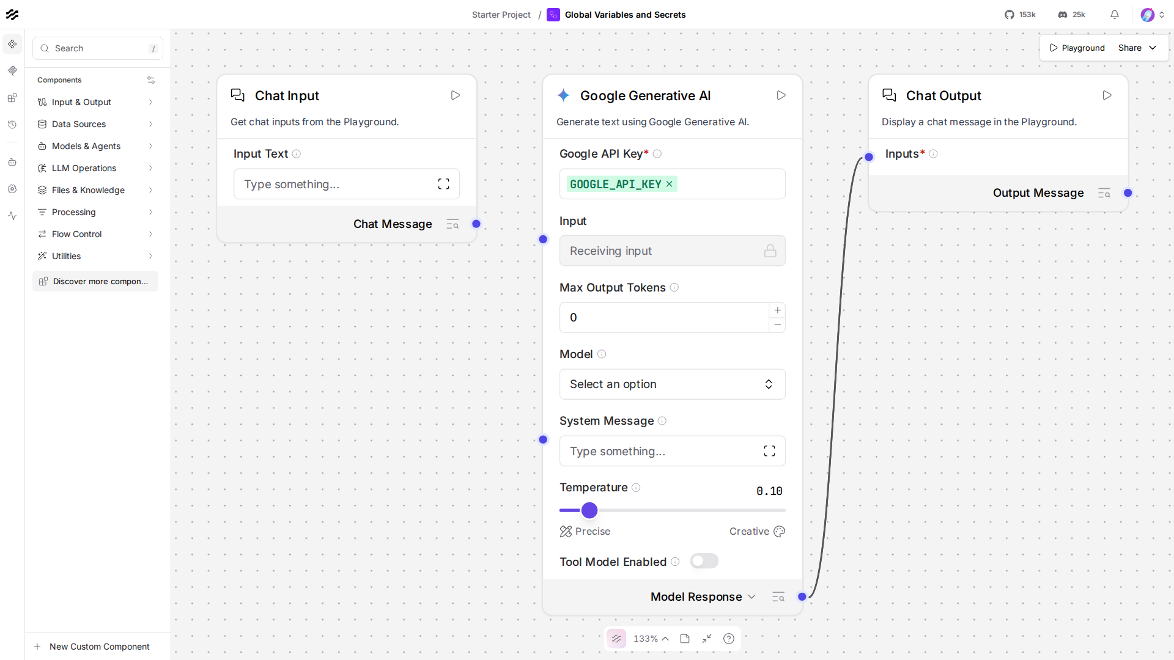Show info for Chat Output Inputs

point(934,154)
